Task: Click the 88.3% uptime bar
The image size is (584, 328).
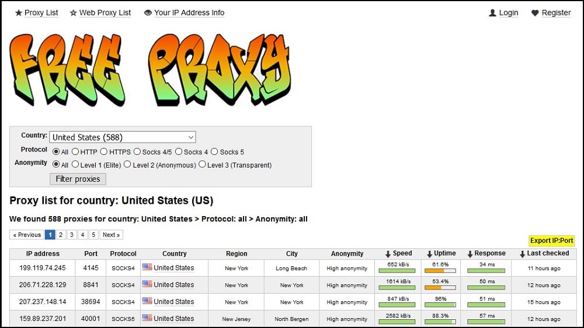Action: (x=440, y=322)
